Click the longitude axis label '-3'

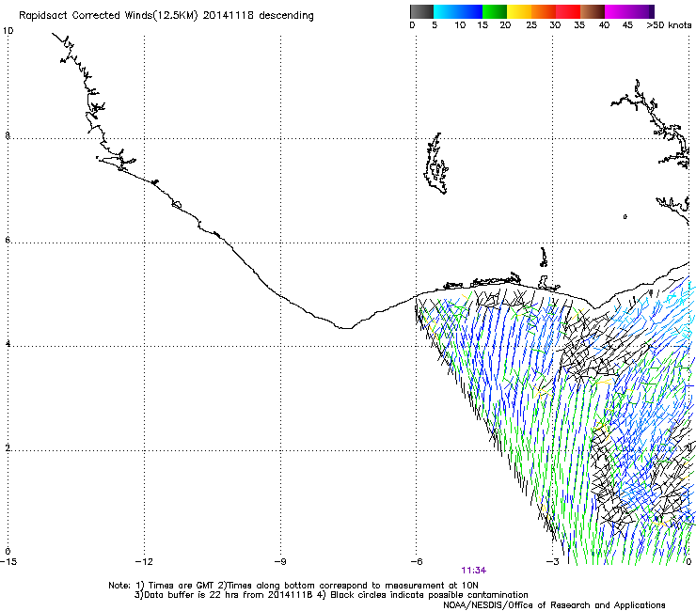click(x=552, y=562)
